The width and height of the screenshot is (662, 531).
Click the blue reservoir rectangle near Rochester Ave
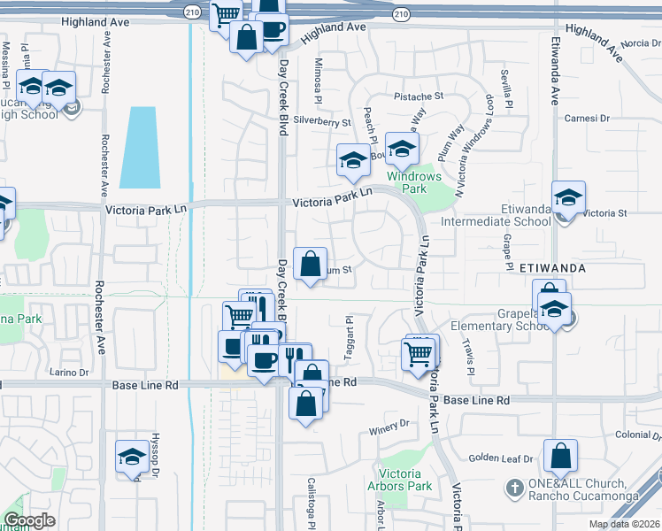pos(141,147)
